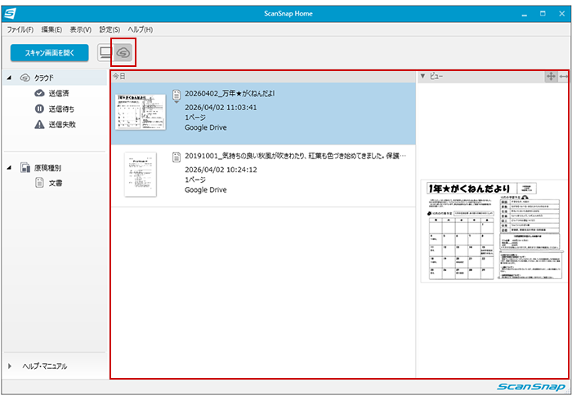This screenshot has height=400, width=572.
Task: Open the ヘルプ(H) menu
Action: pos(141,29)
